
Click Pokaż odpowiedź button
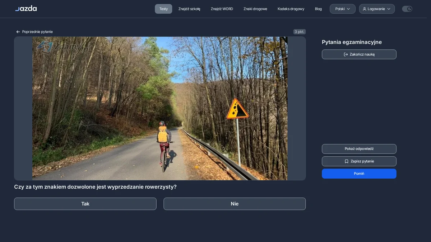(x=359, y=149)
